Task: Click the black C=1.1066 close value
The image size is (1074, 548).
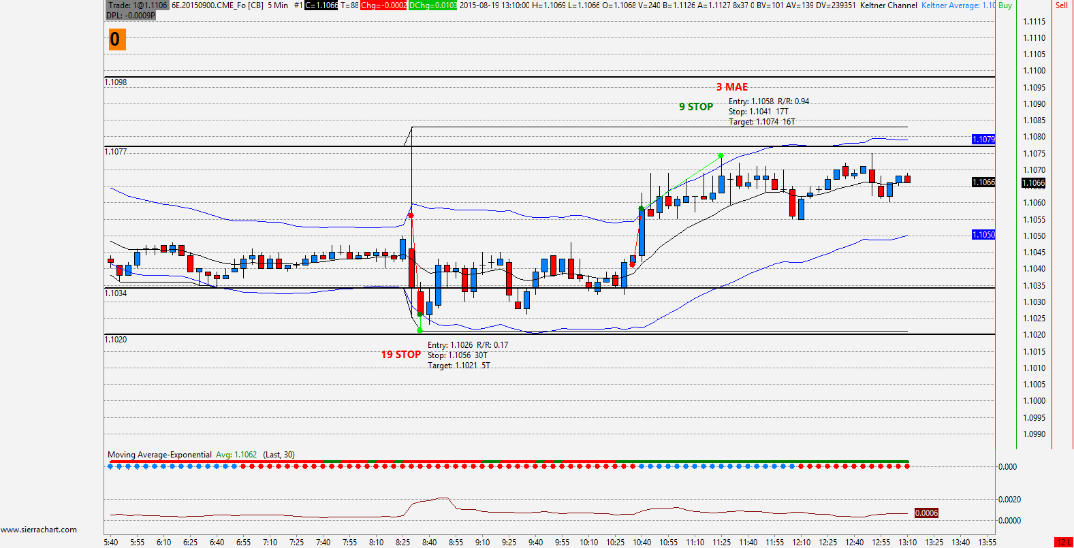Action: [321, 5]
